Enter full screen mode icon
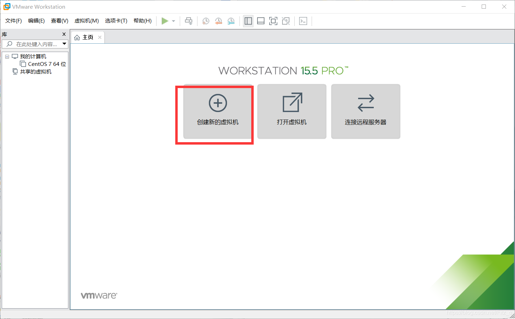The image size is (515, 319). pyautogui.click(x=273, y=21)
